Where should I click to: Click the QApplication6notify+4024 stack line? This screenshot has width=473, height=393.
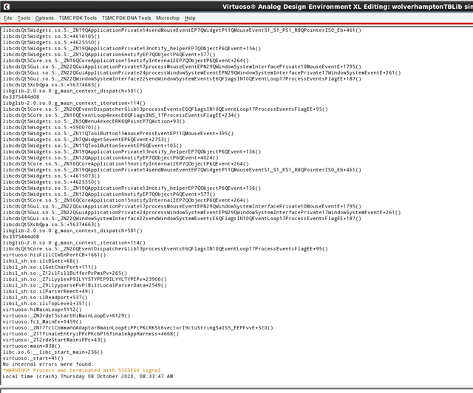[x=110, y=158]
